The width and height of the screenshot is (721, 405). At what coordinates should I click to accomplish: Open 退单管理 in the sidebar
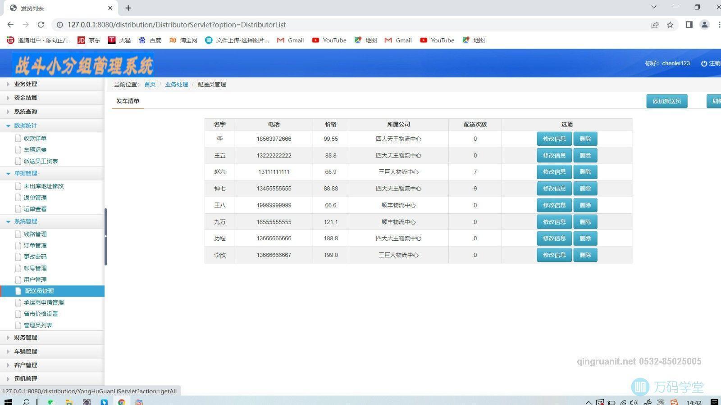(x=35, y=198)
